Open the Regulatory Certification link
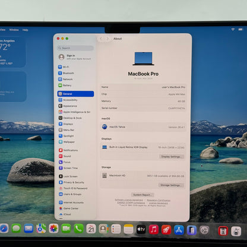Viewport: 247px width, 247px height. (159, 200)
